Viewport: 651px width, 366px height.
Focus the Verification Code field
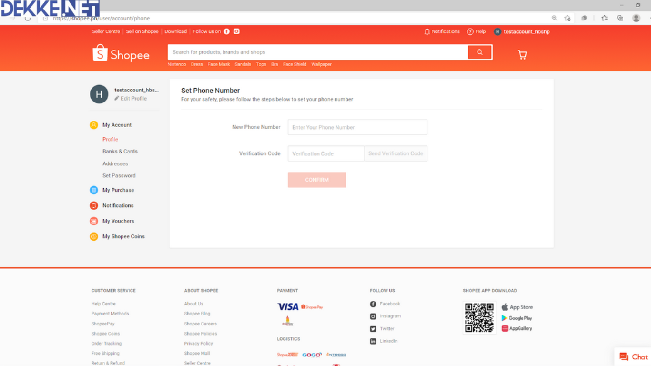point(326,153)
